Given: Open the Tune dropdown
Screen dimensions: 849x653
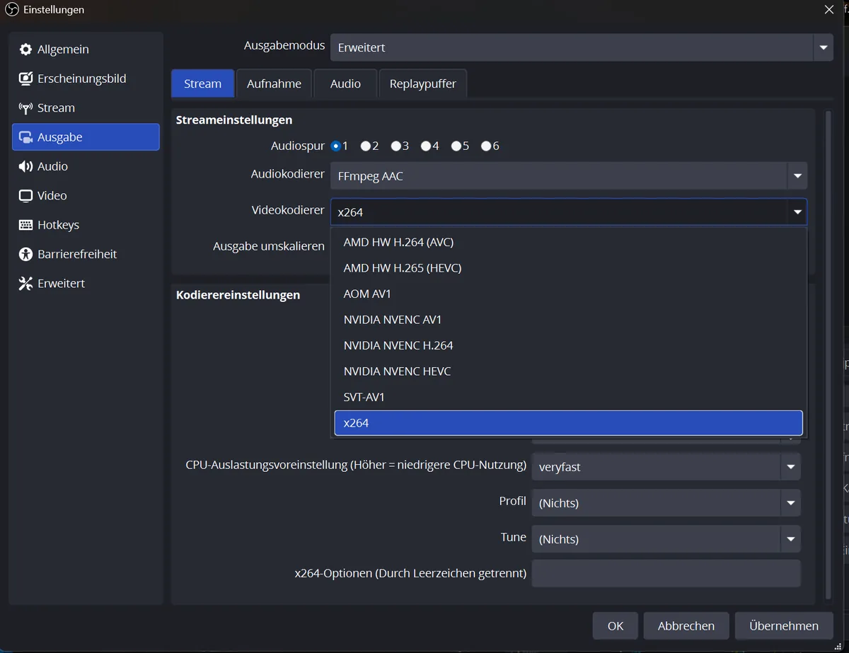Looking at the screenshot, I should point(666,539).
